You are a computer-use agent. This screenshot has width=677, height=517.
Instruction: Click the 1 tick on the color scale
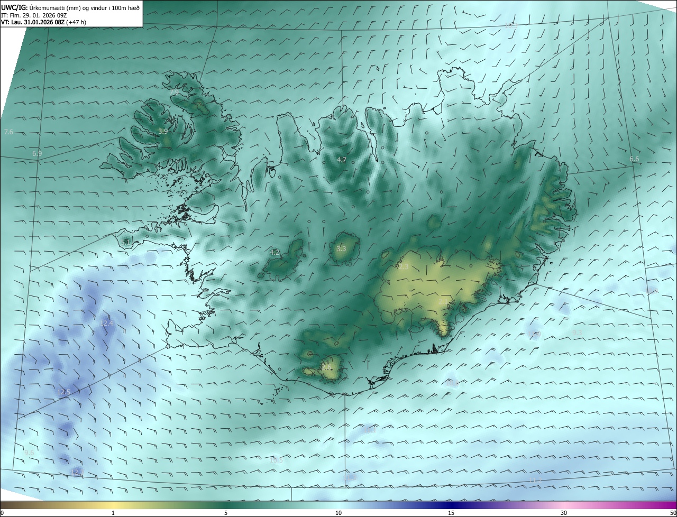coord(113,513)
